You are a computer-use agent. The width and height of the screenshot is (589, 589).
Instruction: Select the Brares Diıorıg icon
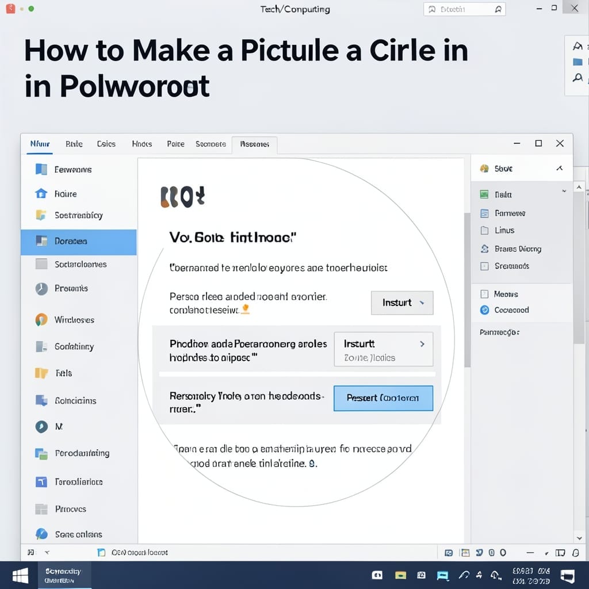coord(484,248)
